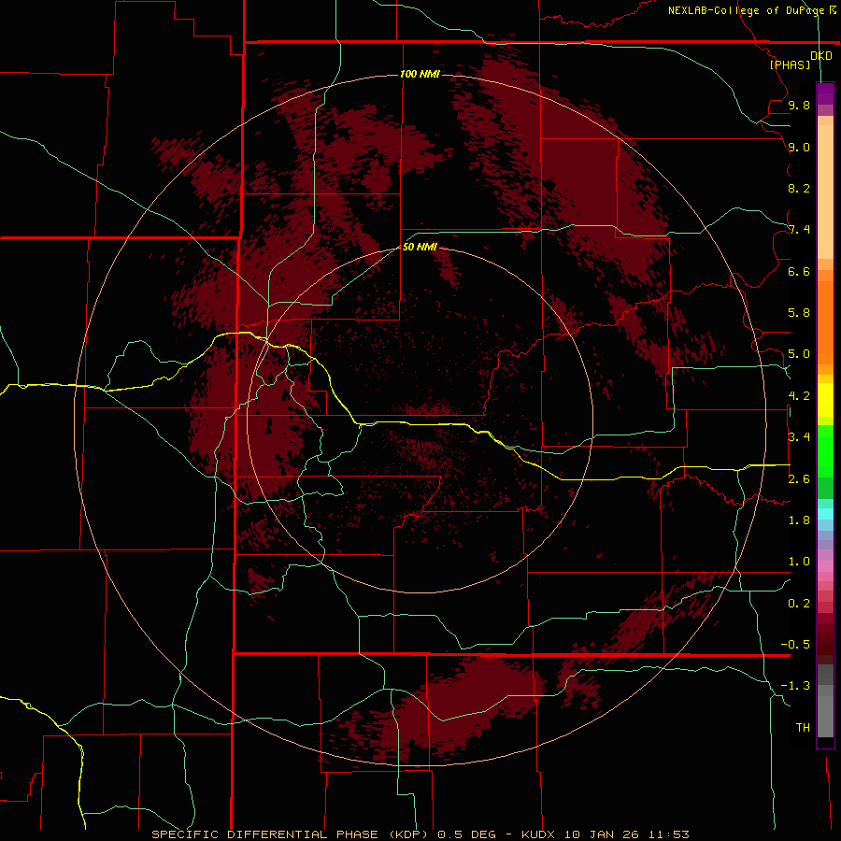Click the 6.6 scale value
Image resolution: width=841 pixels, height=841 pixels.
tap(799, 271)
